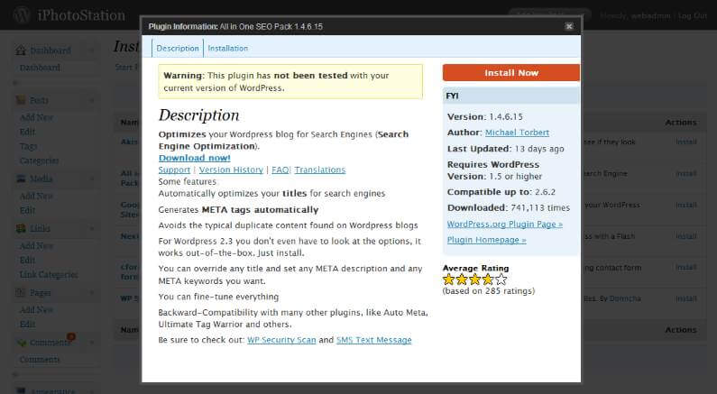Open the Translations link
Image resolution: width=717 pixels, height=394 pixels.
(320, 170)
